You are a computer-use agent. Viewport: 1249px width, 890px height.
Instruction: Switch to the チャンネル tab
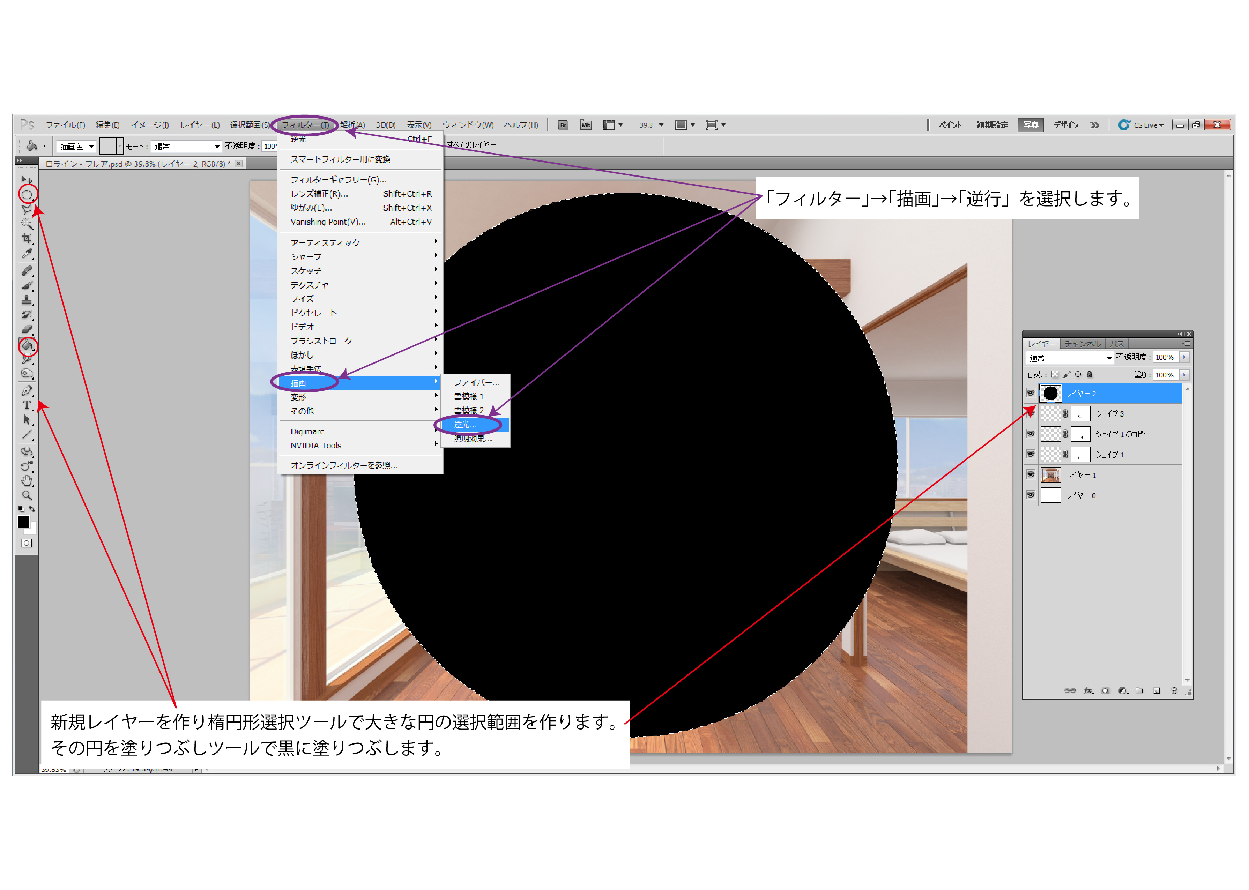[1083, 344]
